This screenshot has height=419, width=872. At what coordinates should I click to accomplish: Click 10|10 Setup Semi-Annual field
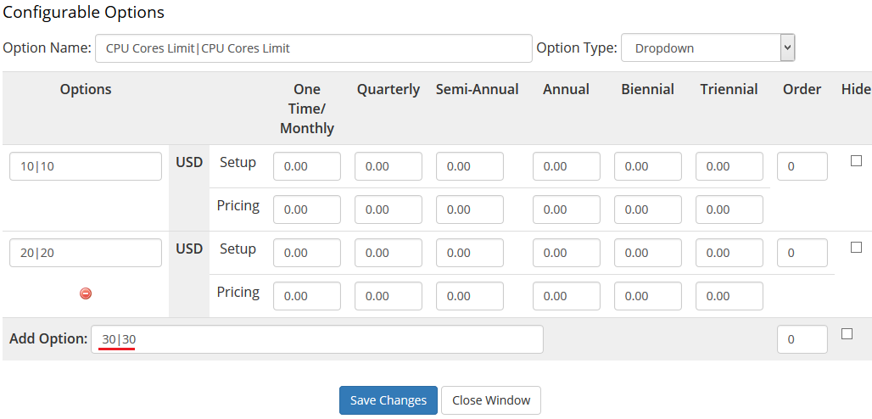[470, 166]
